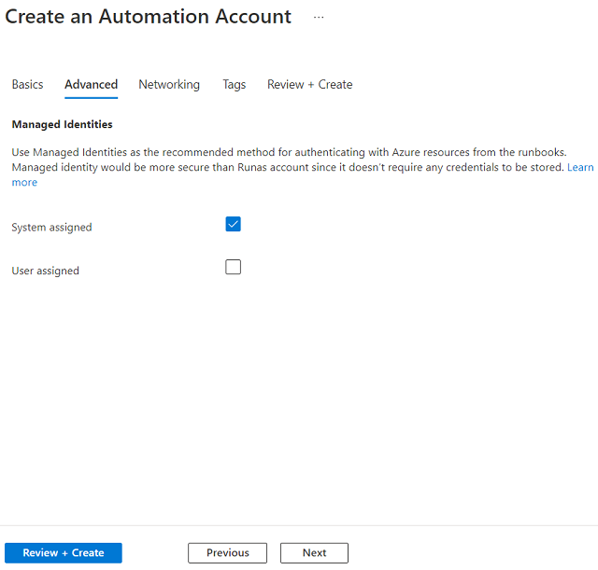
Task: Open the Review + Create tab
Action: click(310, 84)
